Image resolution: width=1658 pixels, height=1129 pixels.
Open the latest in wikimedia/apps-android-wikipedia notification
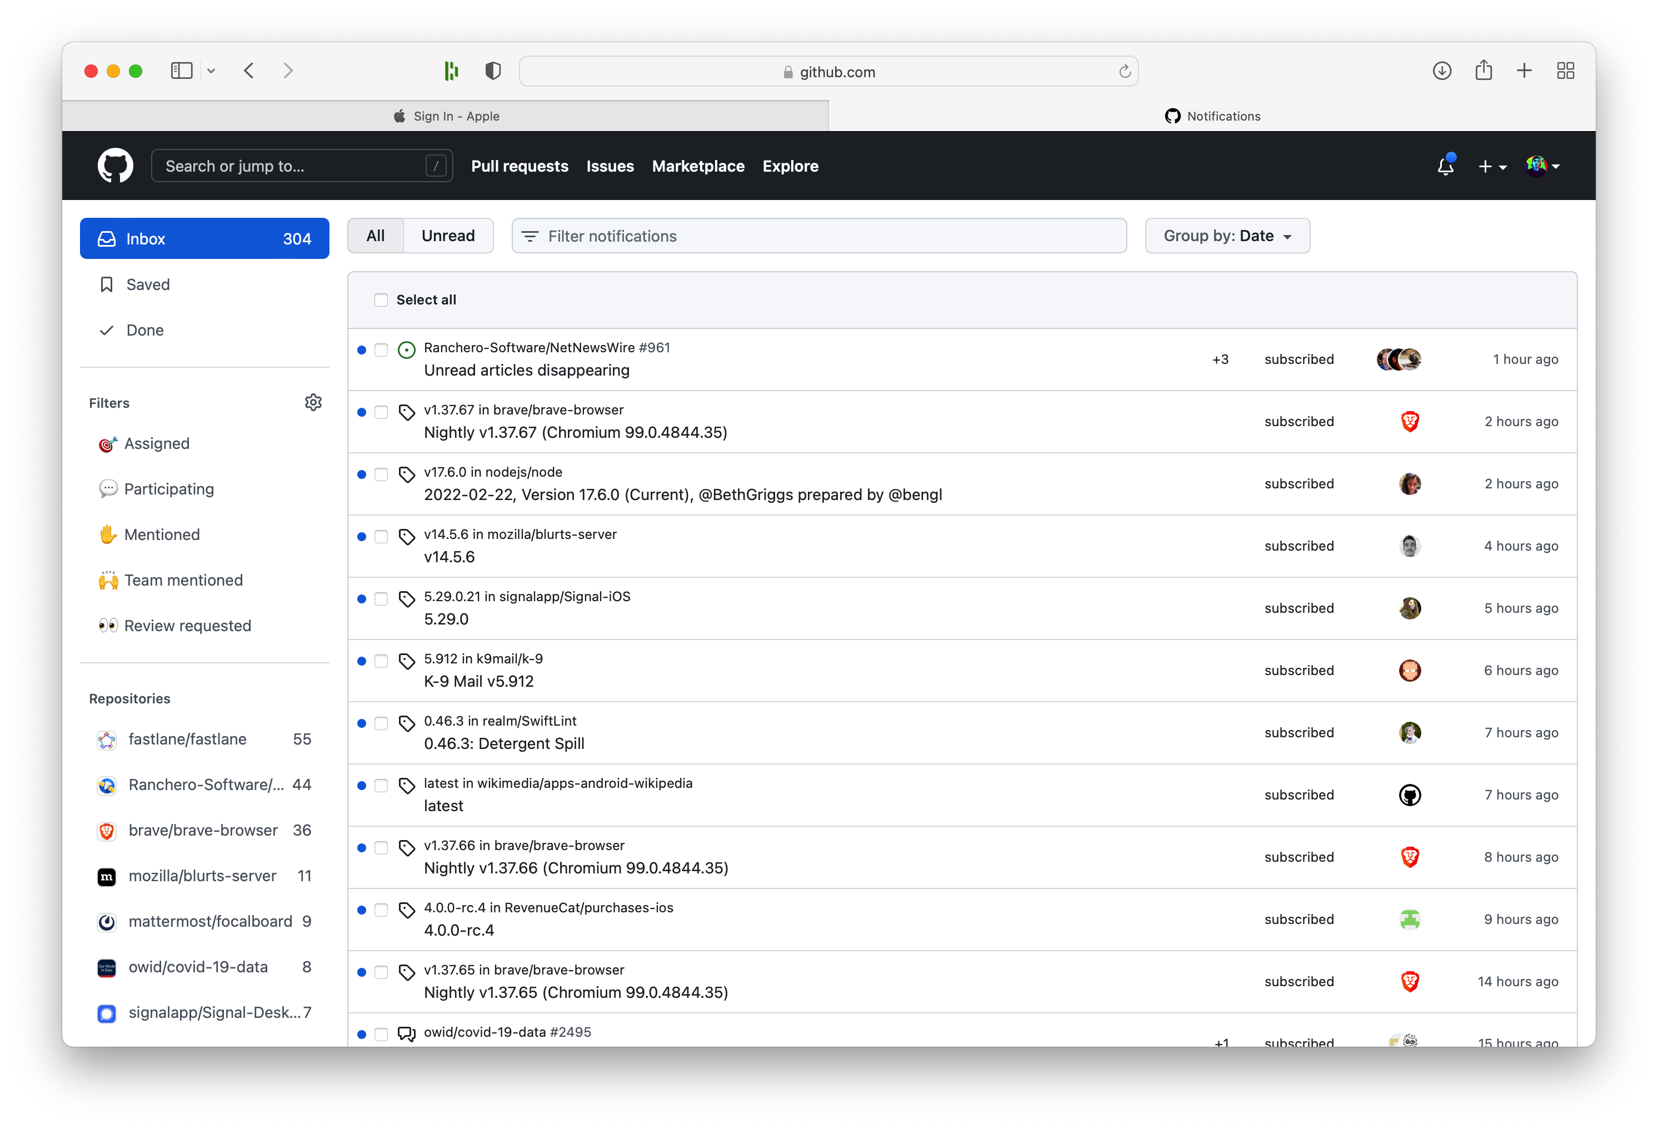962,795
